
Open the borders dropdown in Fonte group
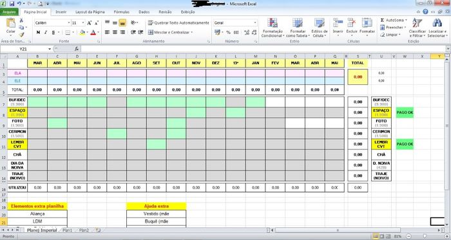[73, 32]
